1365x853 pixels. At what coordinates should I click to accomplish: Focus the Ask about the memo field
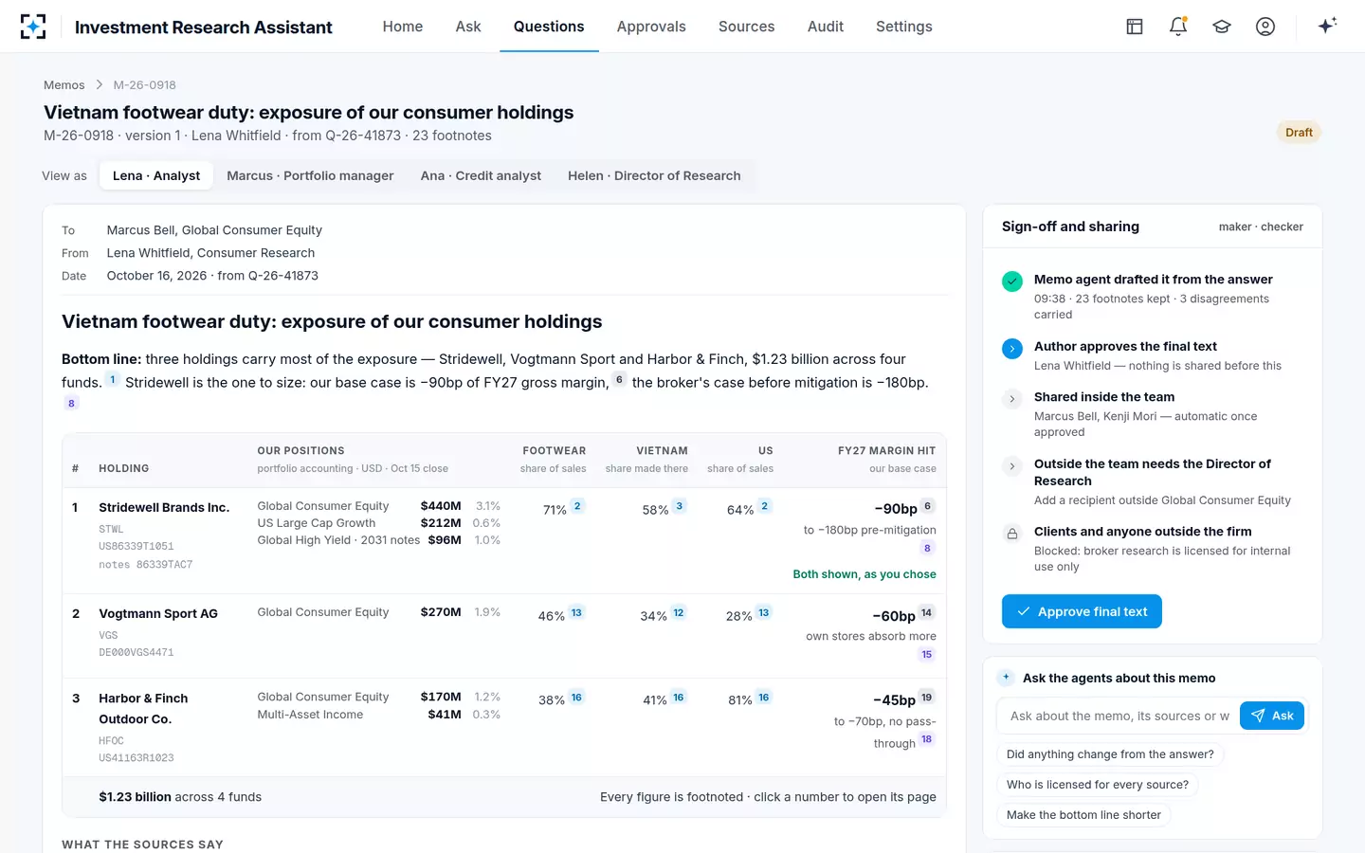[1119, 716]
